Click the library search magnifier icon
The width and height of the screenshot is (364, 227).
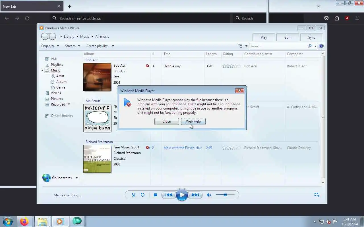310,46
